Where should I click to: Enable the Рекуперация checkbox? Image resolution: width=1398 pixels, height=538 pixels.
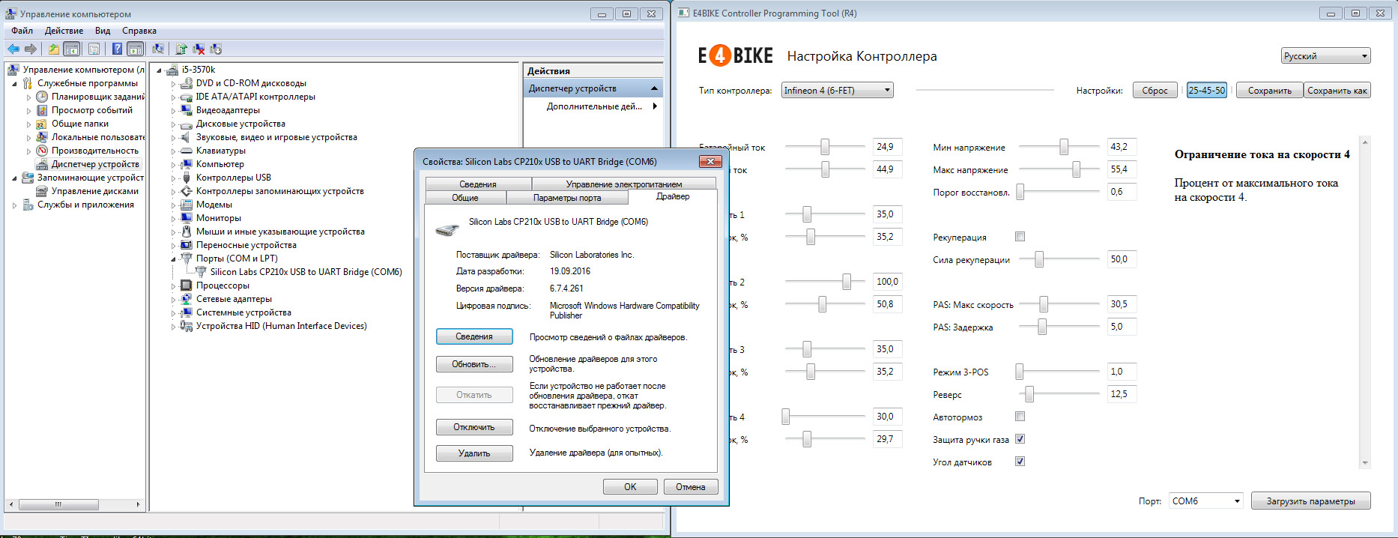1020,237
